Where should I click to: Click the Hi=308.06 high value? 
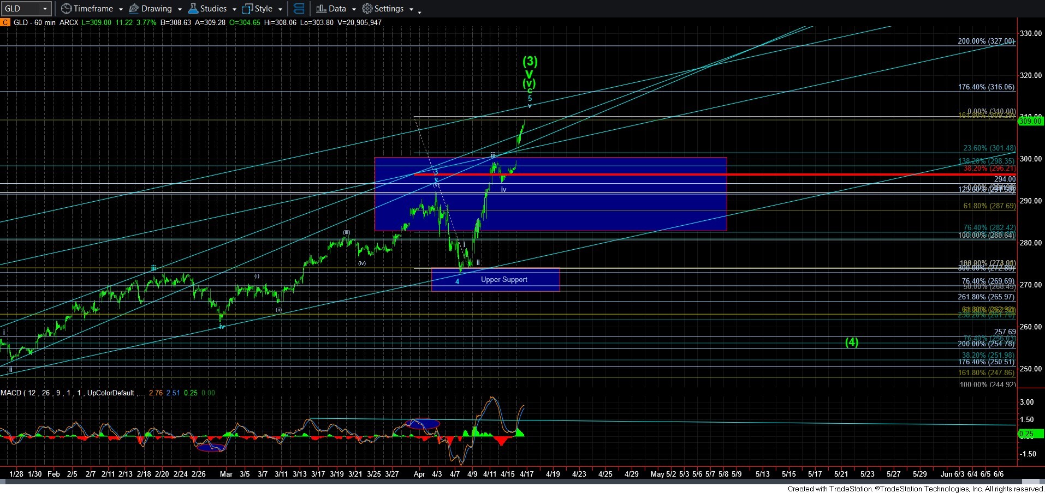point(281,22)
